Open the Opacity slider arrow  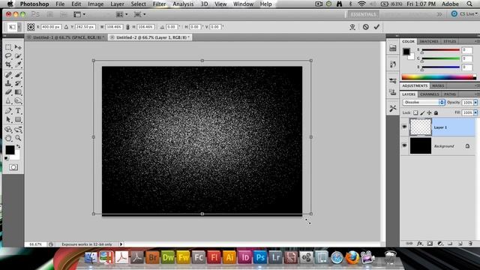pyautogui.click(x=475, y=102)
